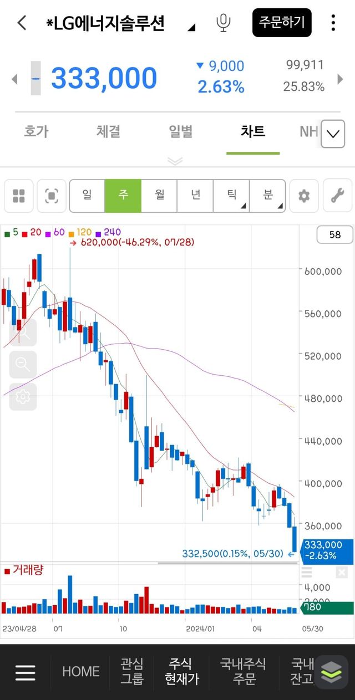Viewport: 355px width, 700px height.
Task: Expand the tick (틱) period dropdown
Action: pyautogui.click(x=231, y=196)
